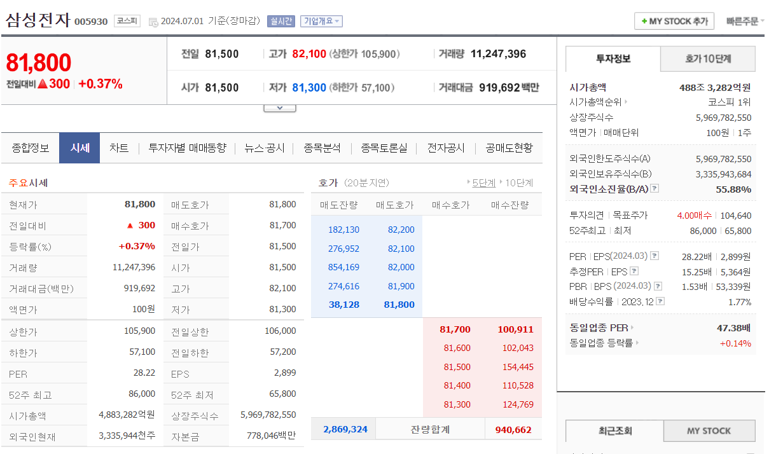Click the 매도잔량 column header
Image resolution: width=769 pixels, height=454 pixels.
339,205
